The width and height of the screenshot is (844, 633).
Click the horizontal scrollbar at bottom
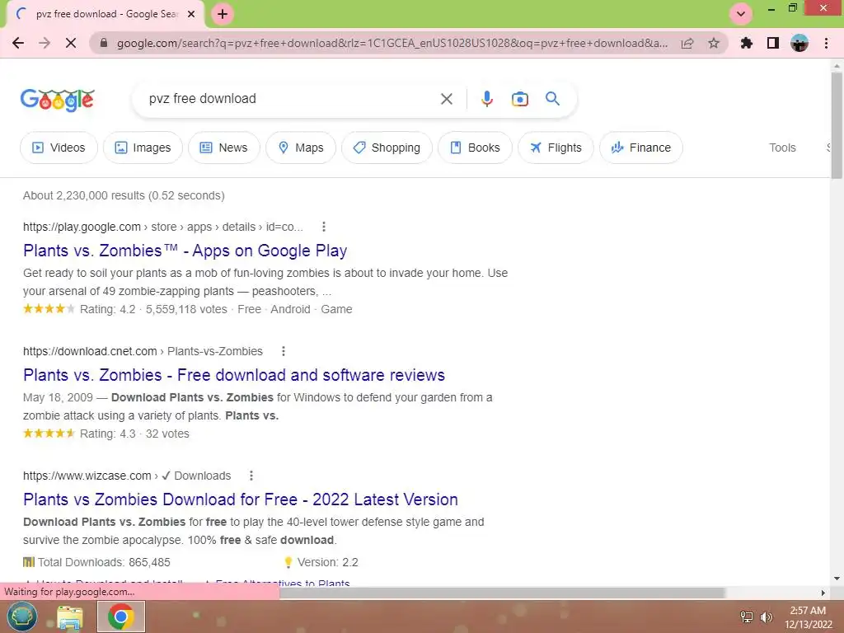502,593
